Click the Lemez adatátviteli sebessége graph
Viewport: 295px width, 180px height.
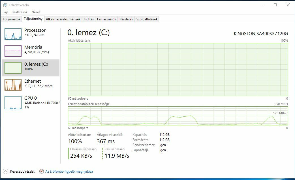pos(178,116)
